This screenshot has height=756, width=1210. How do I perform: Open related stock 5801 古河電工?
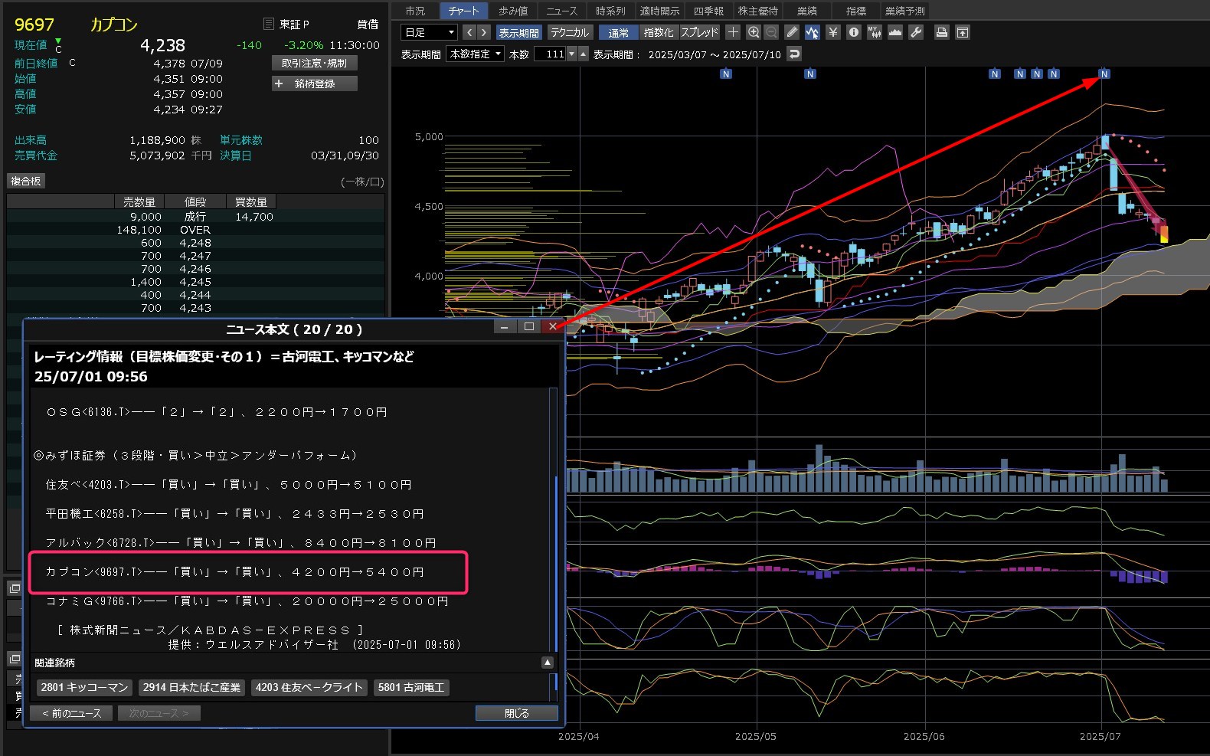411,687
